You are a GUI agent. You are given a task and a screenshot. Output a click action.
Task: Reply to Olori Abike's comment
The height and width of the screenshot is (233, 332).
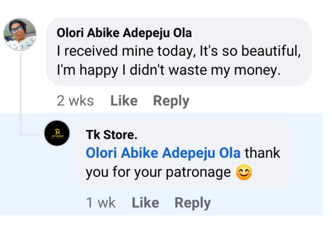pos(171,101)
